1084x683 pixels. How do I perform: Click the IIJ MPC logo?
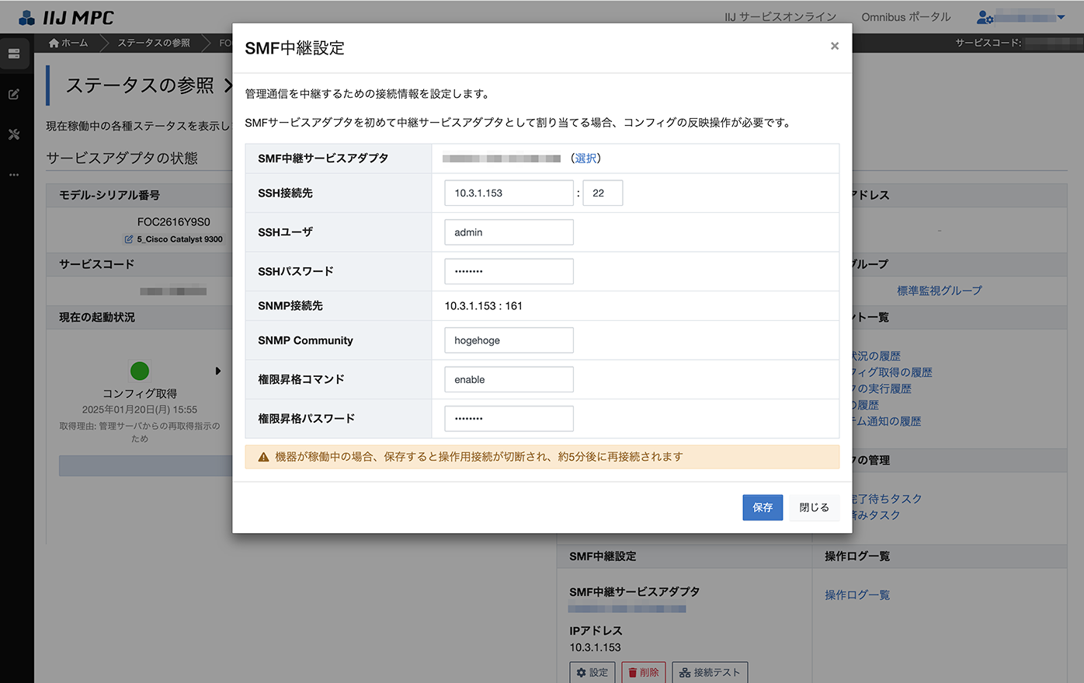67,17
